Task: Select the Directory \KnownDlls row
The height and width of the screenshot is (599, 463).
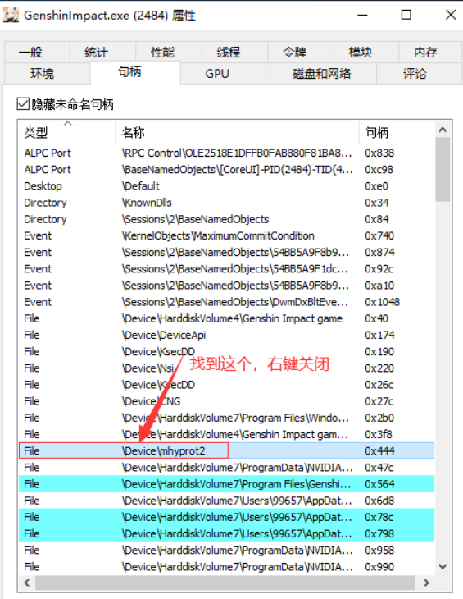Action: (x=226, y=203)
